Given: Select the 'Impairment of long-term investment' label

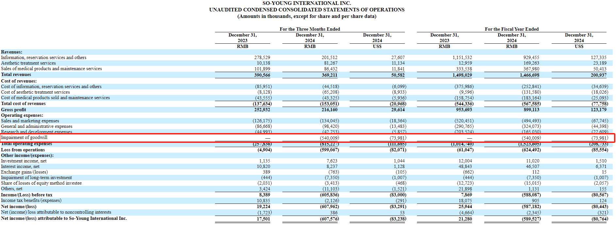Looking at the screenshot, I should click(x=36, y=178).
